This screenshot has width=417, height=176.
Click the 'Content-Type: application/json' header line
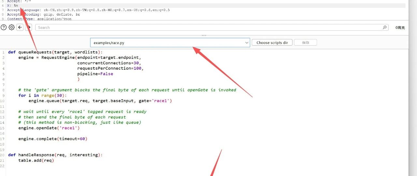(x=39, y=19)
